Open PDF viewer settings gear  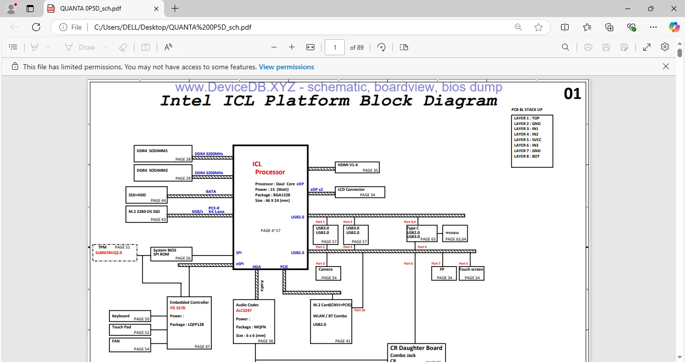pos(665,47)
